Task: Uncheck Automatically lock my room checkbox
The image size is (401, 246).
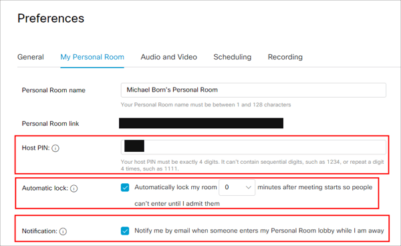Action: pyautogui.click(x=125, y=187)
